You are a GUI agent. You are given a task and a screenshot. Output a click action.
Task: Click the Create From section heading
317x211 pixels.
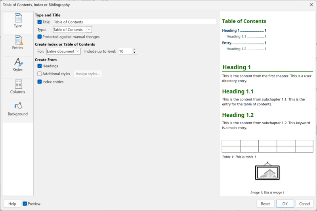click(46, 60)
